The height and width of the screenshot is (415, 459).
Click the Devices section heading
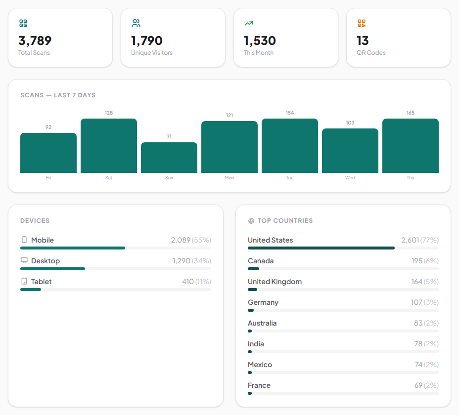[35, 220]
